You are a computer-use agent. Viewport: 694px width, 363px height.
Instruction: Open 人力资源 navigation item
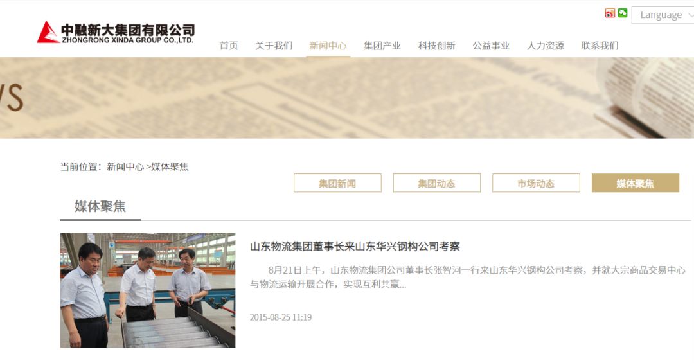pos(546,46)
